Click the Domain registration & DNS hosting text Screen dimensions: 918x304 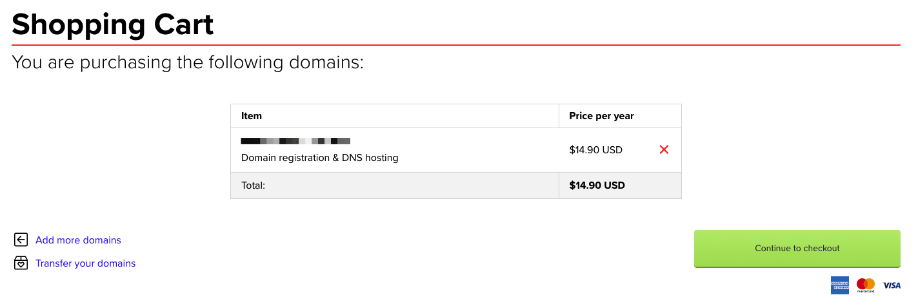319,157
